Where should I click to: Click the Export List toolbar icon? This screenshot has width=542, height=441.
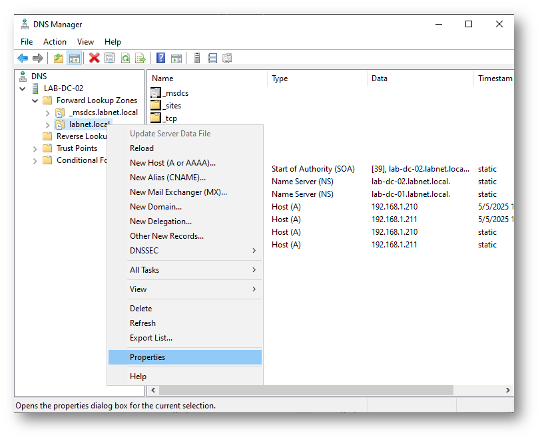[140, 58]
